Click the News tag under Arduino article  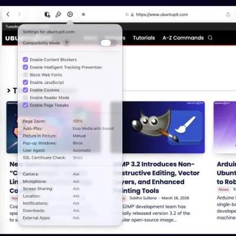pyautogui.click(x=224, y=189)
